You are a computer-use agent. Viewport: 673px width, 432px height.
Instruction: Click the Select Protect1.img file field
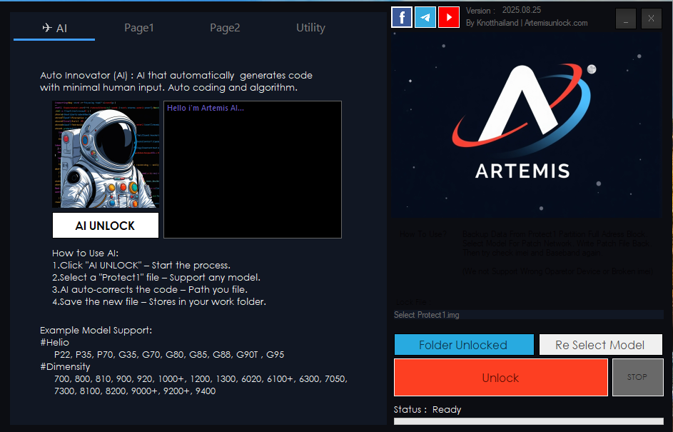click(x=528, y=315)
